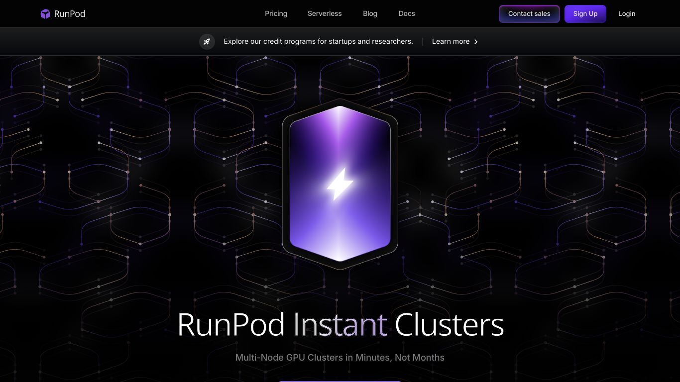This screenshot has height=382, width=680.
Task: Open the Docs link in navigation
Action: point(407,14)
